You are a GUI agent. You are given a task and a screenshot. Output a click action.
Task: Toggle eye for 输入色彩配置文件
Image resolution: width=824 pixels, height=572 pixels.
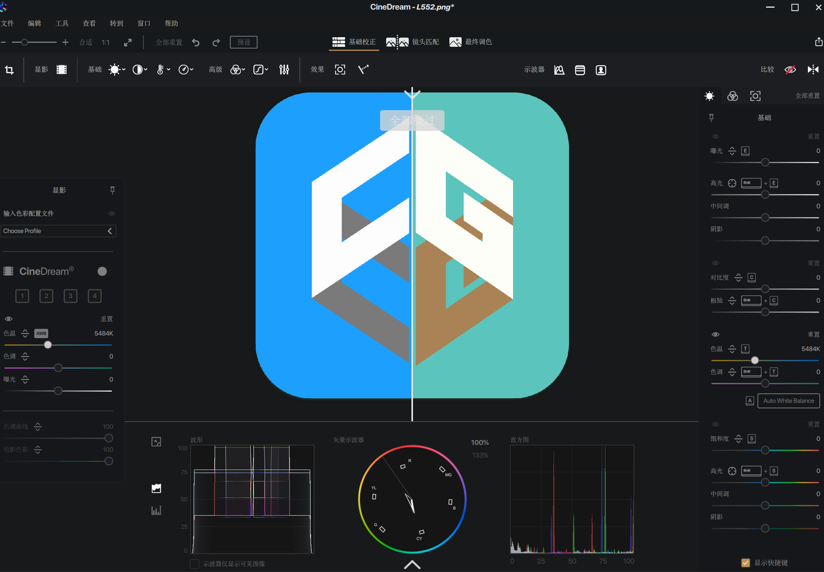click(112, 214)
